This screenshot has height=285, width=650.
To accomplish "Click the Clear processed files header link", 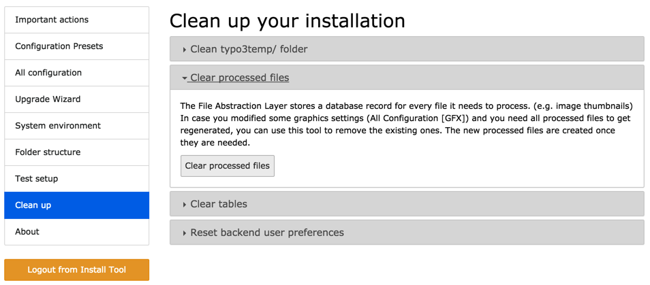I will pos(239,78).
